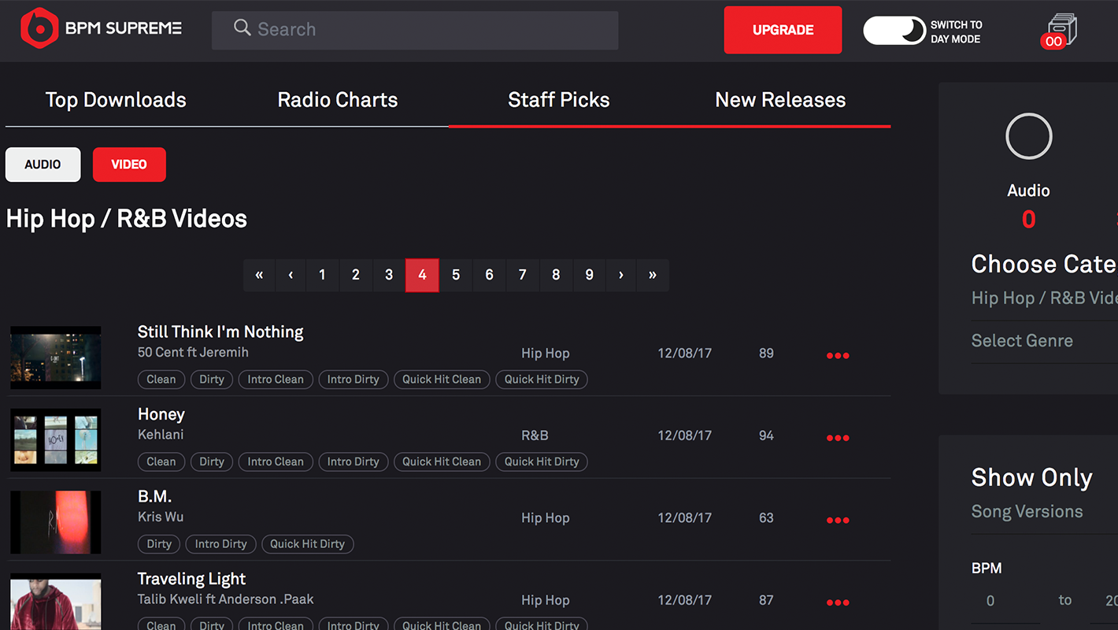Click the BPM minimum value field
Image resolution: width=1118 pixels, height=630 pixels.
pyautogui.click(x=990, y=601)
